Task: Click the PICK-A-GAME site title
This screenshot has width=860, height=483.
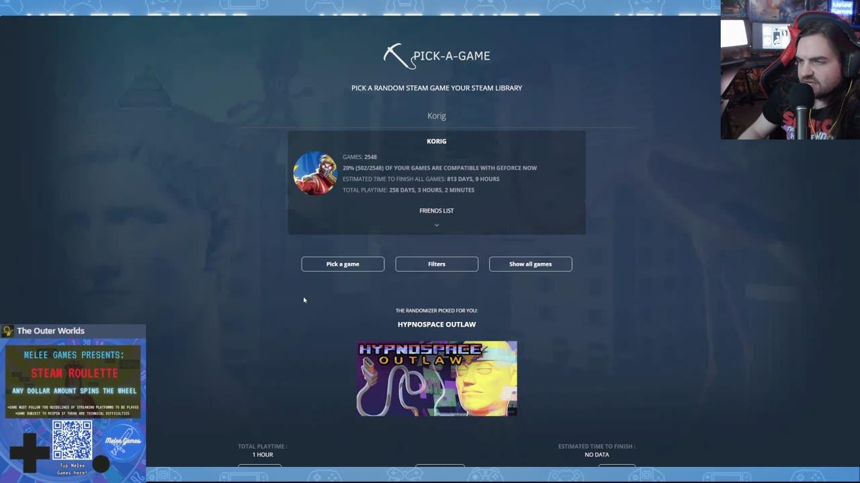Action: (451, 56)
